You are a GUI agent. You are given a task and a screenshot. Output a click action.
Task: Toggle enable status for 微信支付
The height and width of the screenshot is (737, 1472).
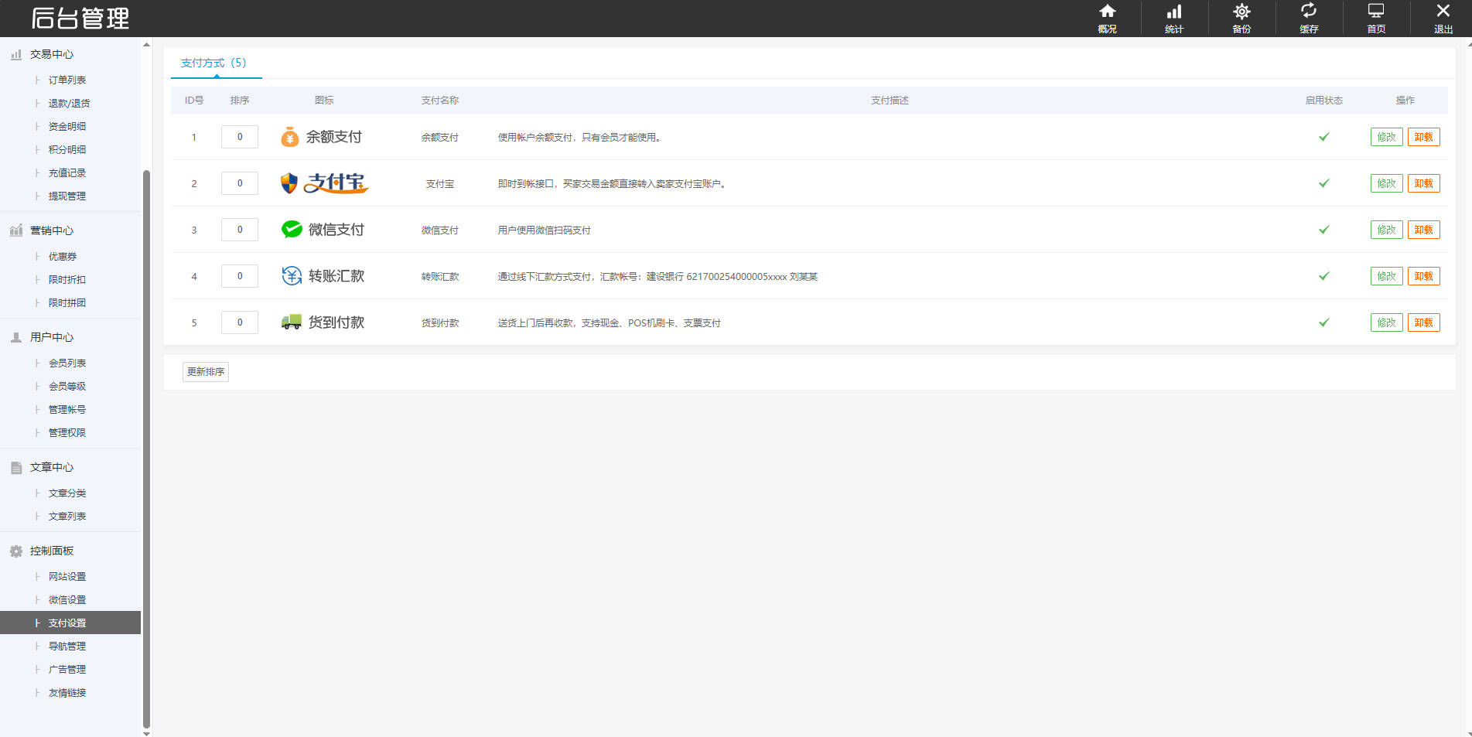point(1323,230)
